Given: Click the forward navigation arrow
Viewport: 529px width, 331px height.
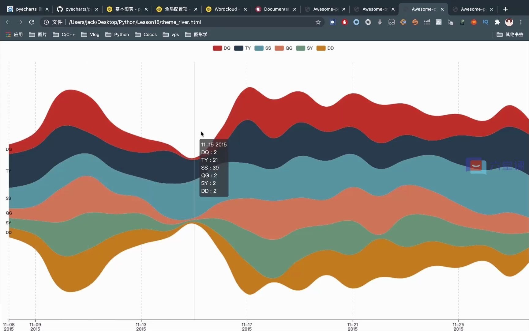Looking at the screenshot, I should pyautogui.click(x=20, y=22).
